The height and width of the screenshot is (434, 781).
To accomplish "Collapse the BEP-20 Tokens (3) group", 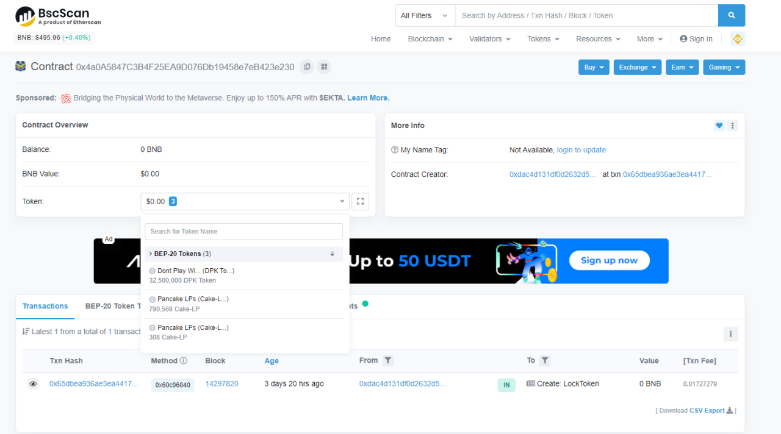I will point(243,254).
